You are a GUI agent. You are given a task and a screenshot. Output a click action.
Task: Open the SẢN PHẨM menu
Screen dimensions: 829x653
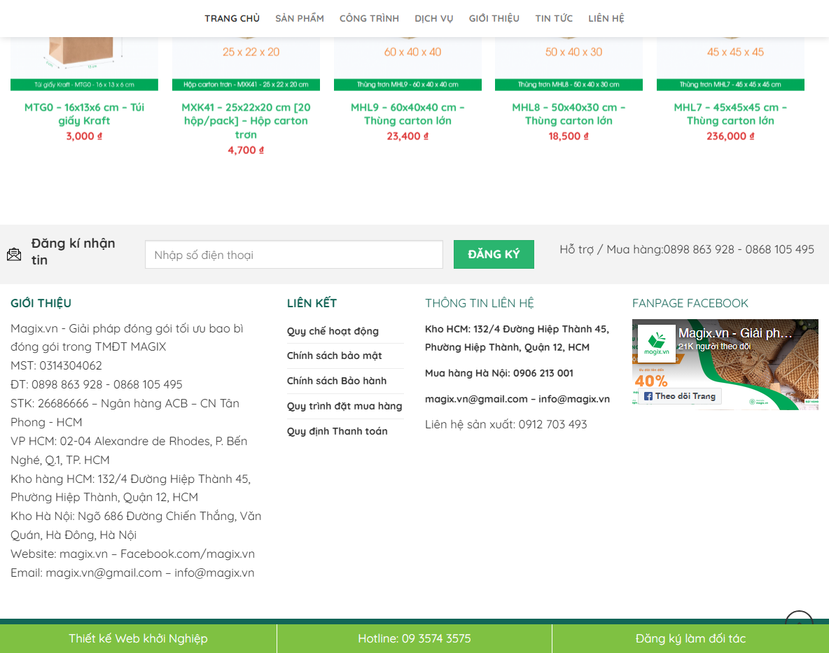click(x=299, y=18)
